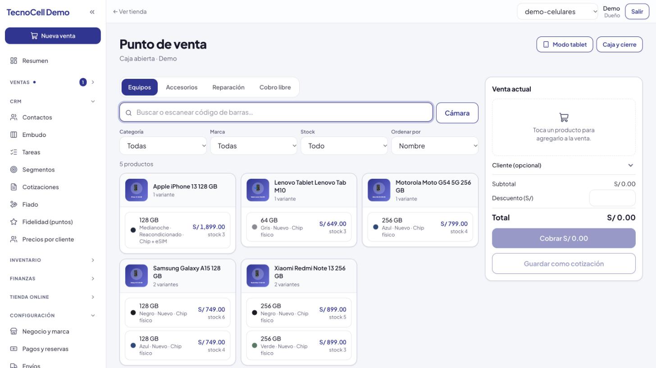Click the Cotizaciones document icon
This screenshot has width=656, height=368.
[x=14, y=187]
